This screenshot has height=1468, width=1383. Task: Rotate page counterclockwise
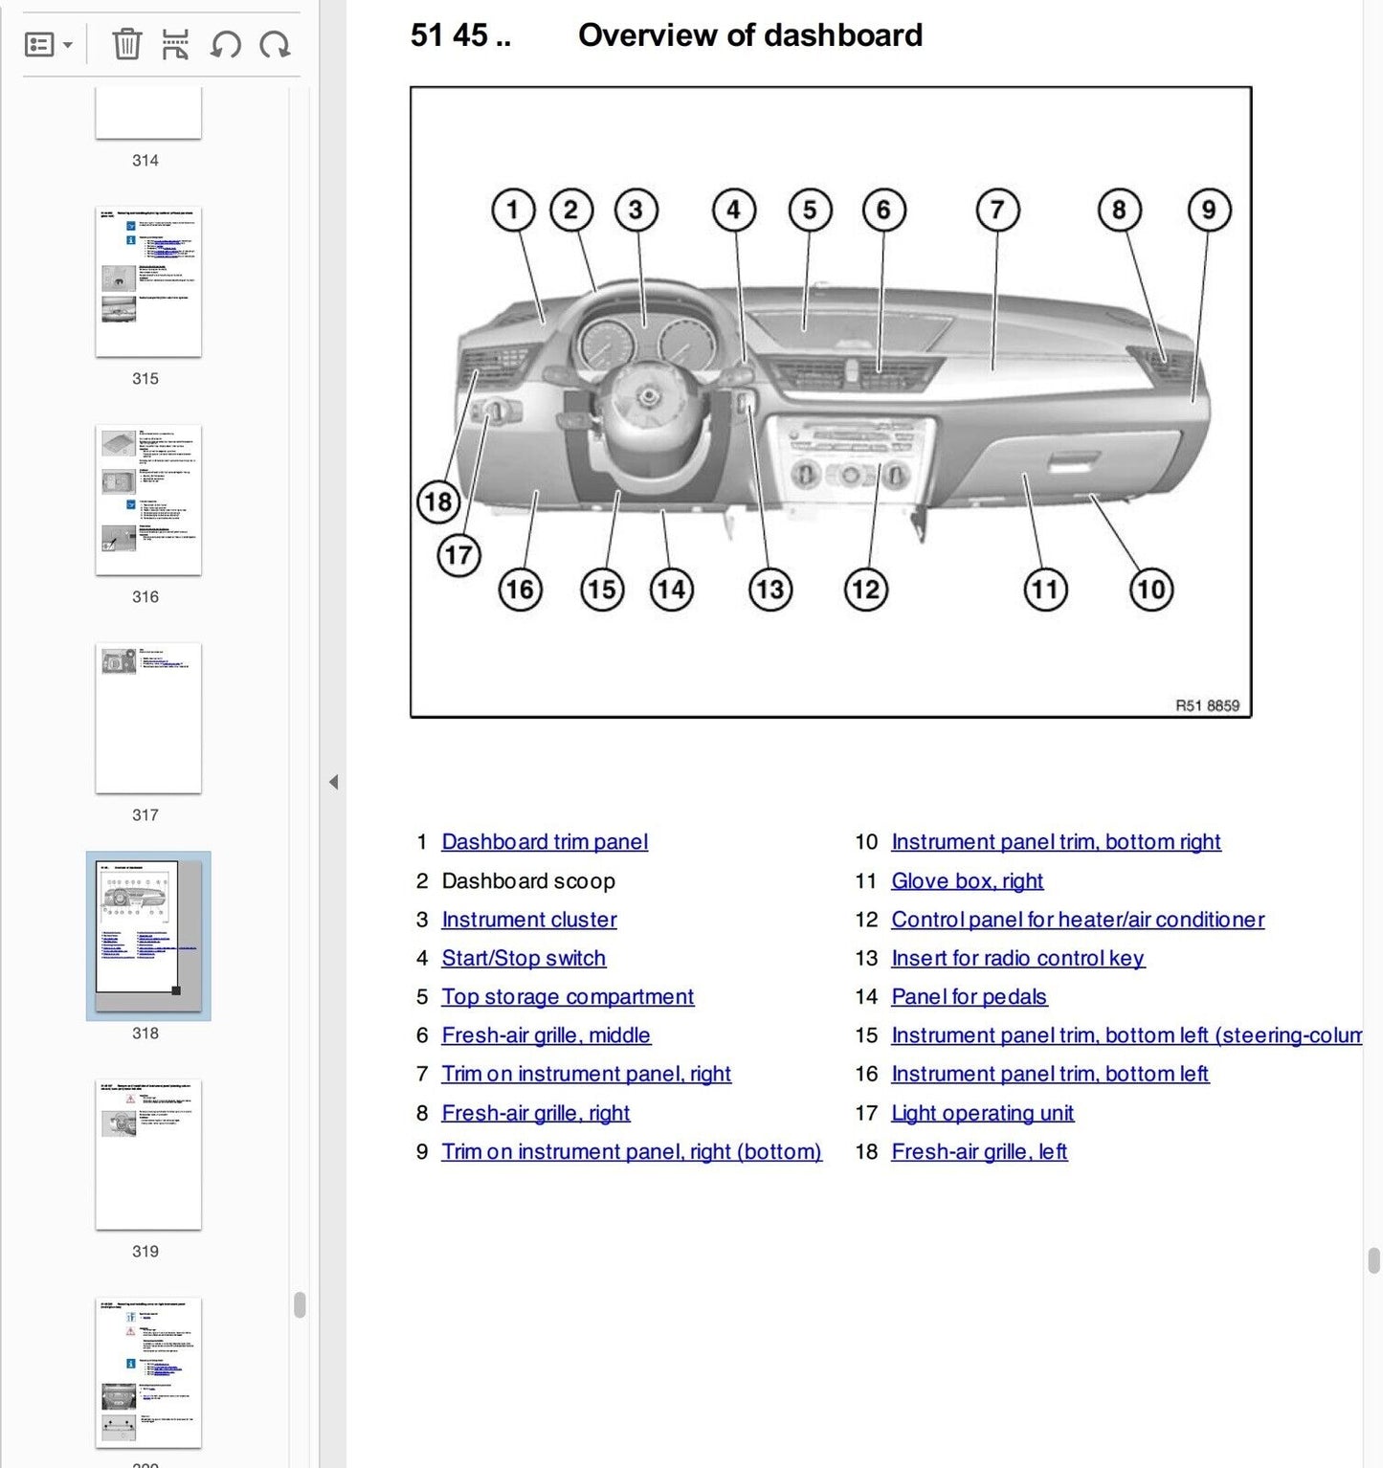pos(226,45)
